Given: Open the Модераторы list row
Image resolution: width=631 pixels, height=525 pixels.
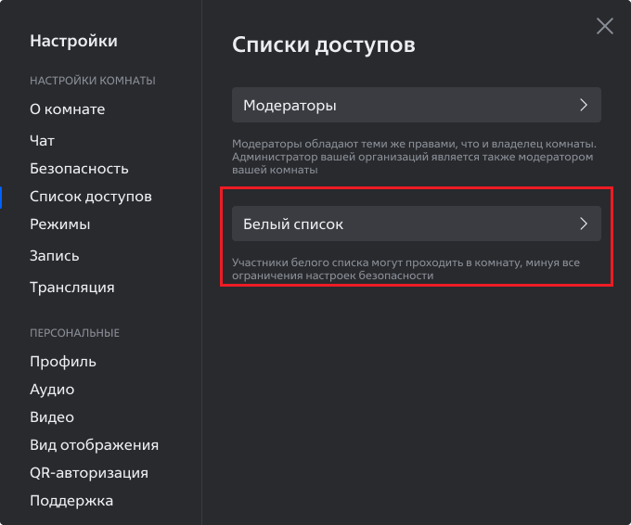Looking at the screenshot, I should coord(416,105).
